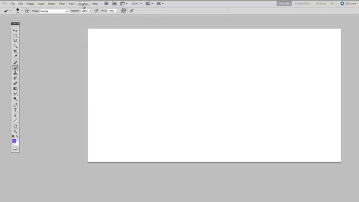
Task: Click the Flow value field
Action: point(112,11)
